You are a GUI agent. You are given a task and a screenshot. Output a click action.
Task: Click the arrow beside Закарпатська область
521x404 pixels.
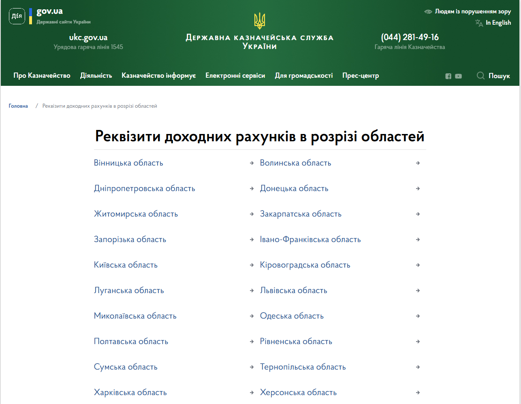[x=418, y=214]
